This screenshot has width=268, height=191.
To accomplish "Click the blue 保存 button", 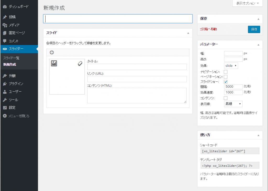I will click(254, 29).
